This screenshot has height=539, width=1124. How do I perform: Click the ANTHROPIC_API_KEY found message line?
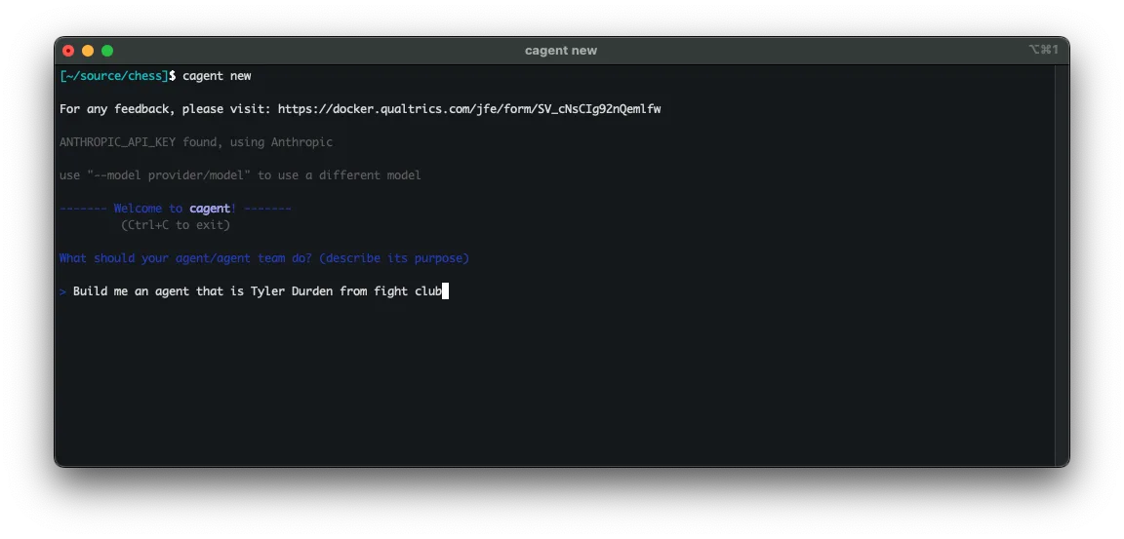[195, 142]
